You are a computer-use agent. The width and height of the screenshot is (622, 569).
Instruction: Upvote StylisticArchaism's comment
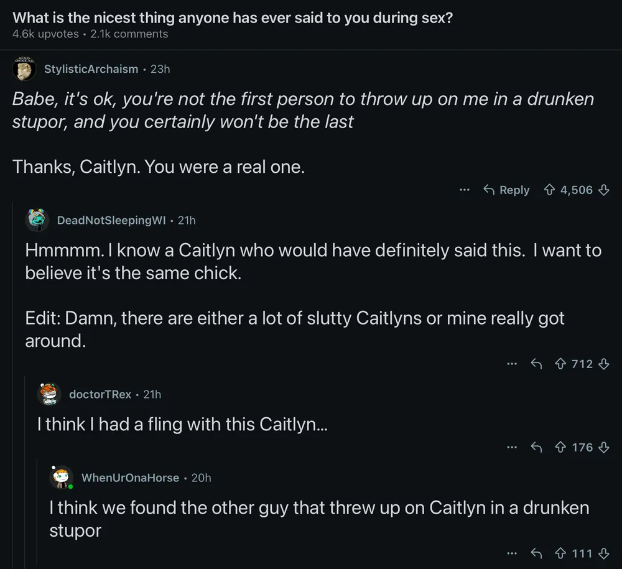click(550, 190)
